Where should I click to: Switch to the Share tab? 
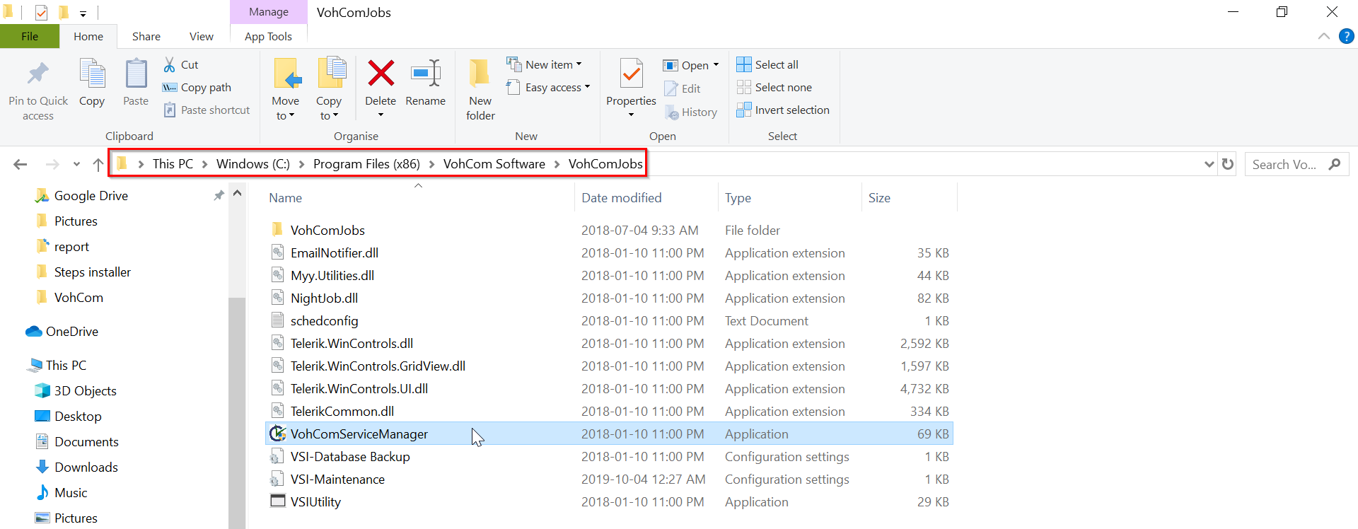click(x=146, y=36)
